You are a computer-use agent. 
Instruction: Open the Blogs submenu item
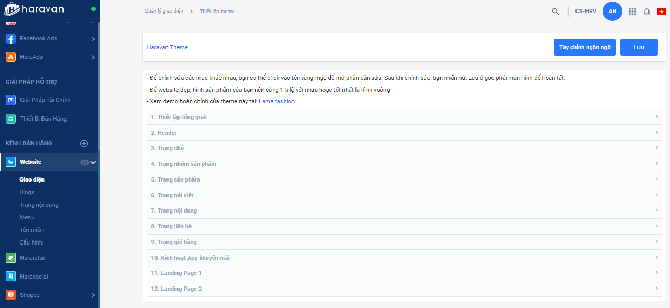tap(27, 192)
